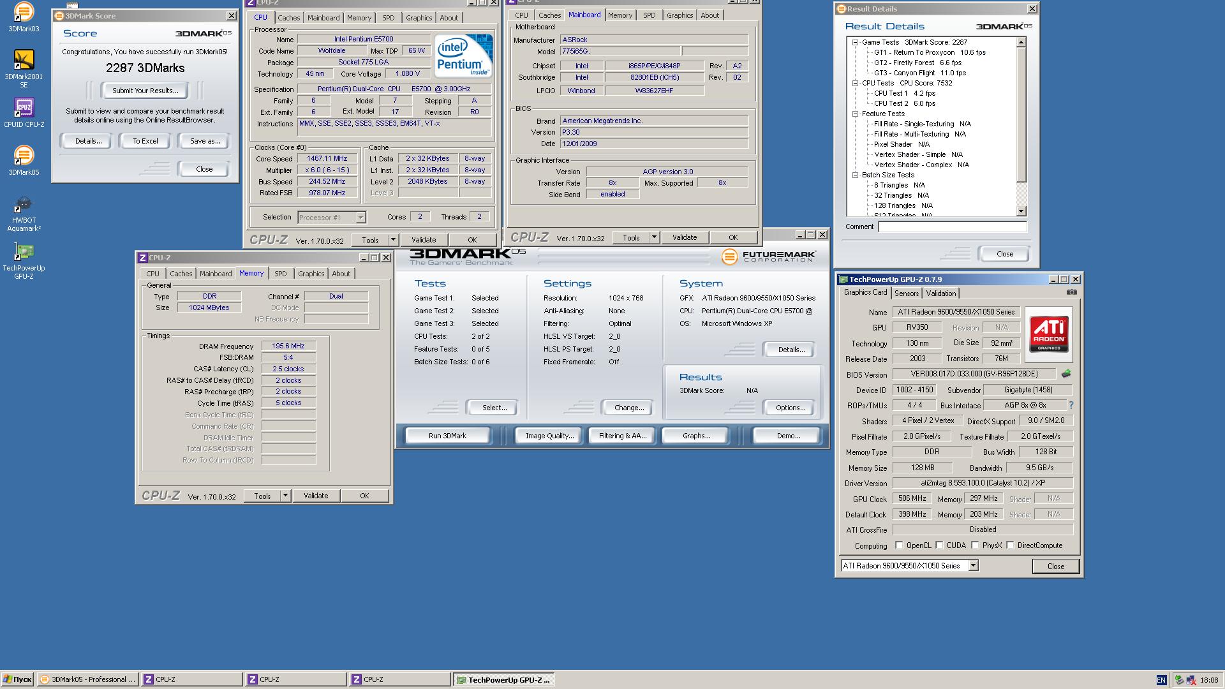Screen dimensions: 1225x689
Task: Click the To Excel button
Action: [145, 141]
